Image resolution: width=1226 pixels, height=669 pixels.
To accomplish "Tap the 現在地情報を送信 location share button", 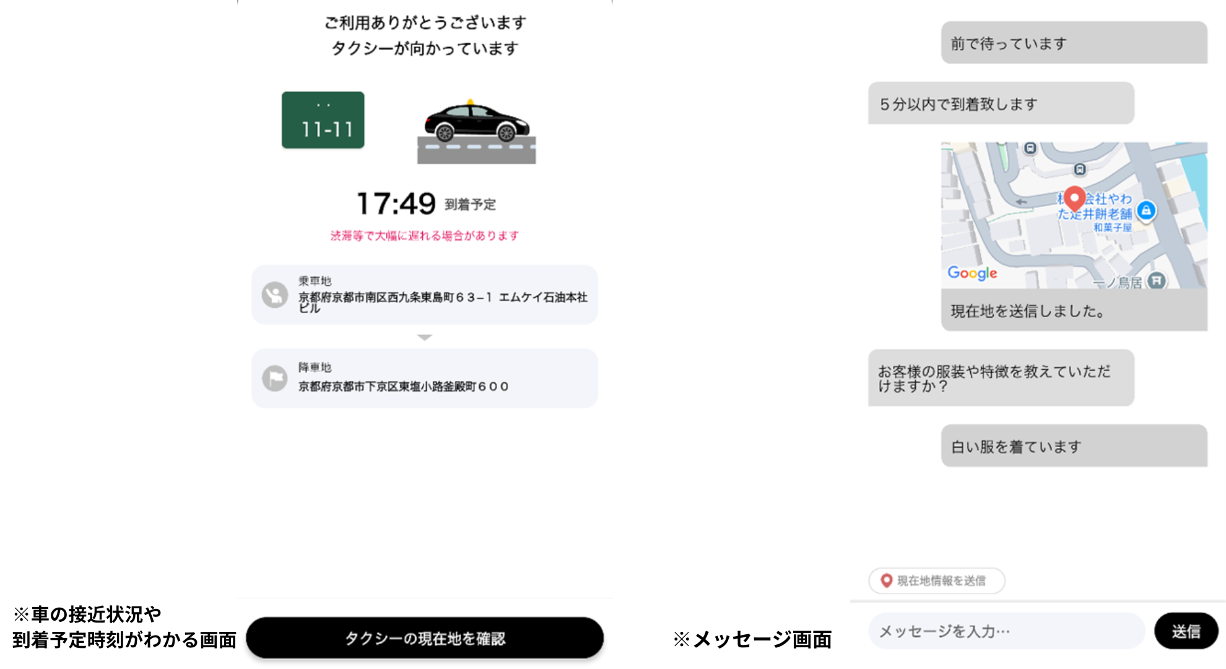I will [936, 580].
